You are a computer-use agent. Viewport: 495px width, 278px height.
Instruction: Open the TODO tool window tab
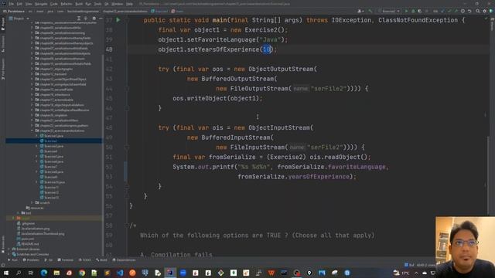coord(84,260)
